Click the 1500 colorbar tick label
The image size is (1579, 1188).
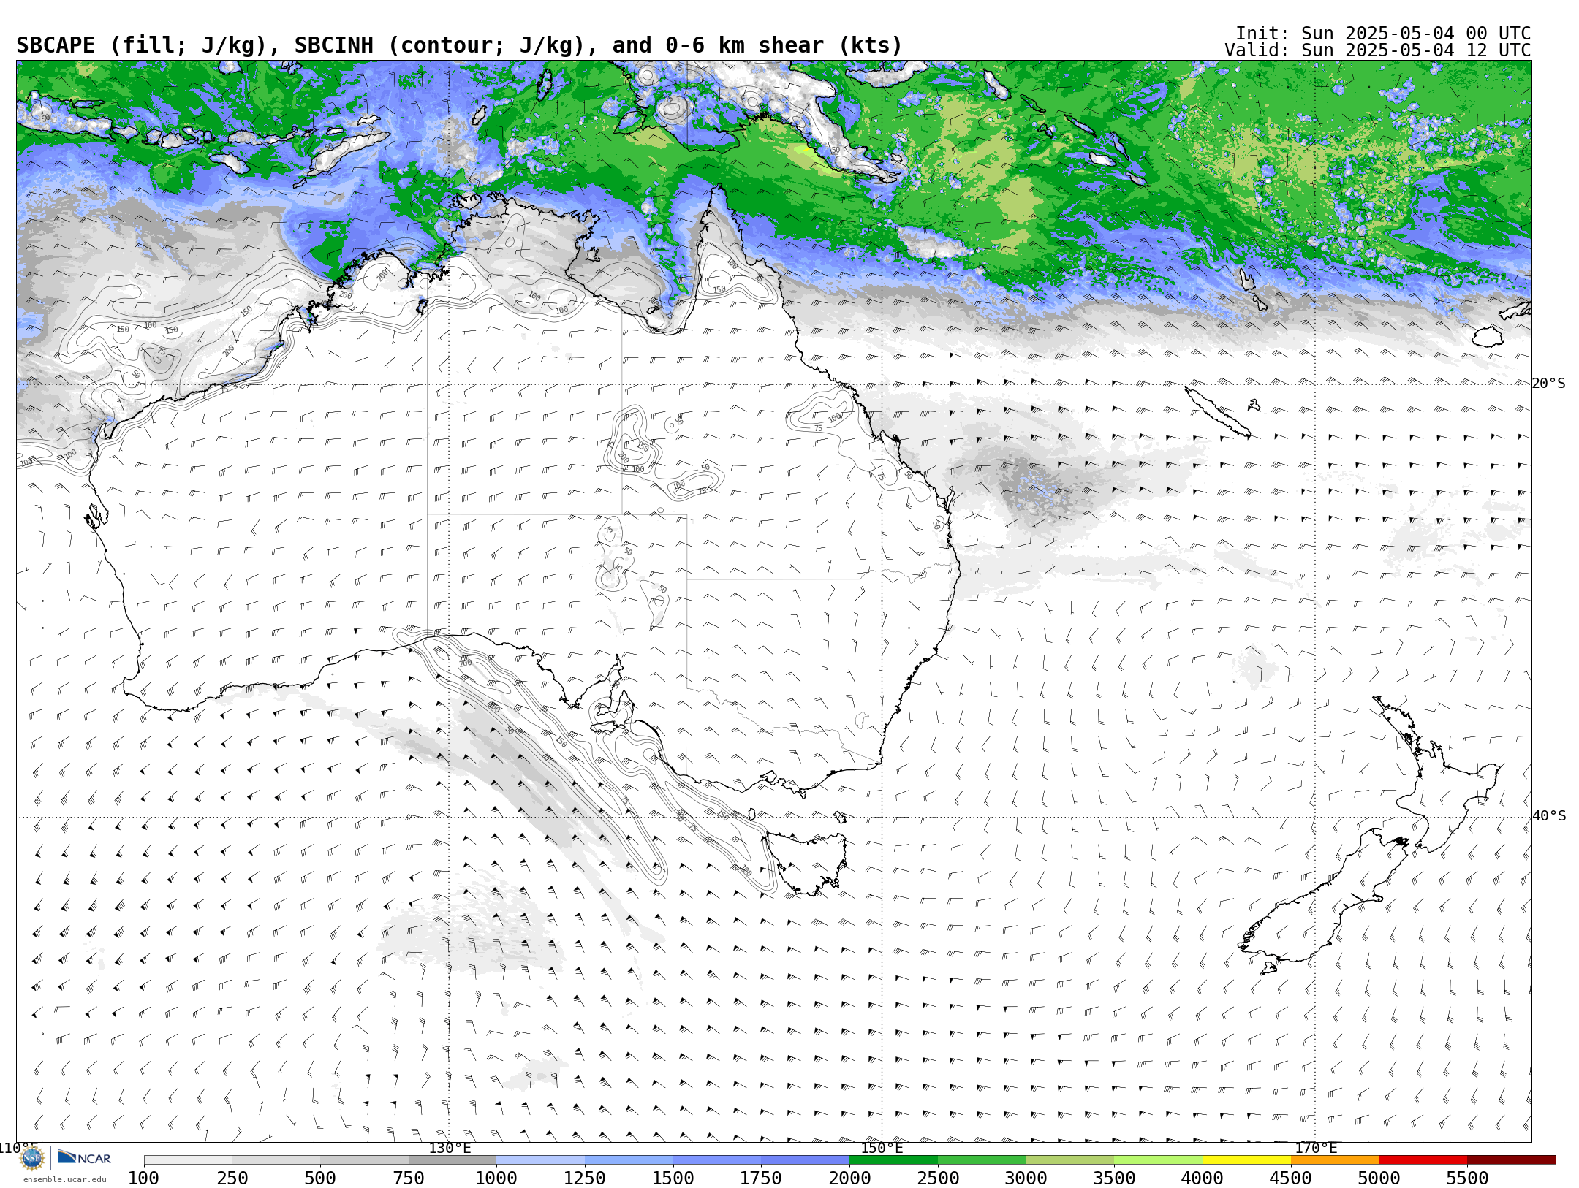(673, 1179)
